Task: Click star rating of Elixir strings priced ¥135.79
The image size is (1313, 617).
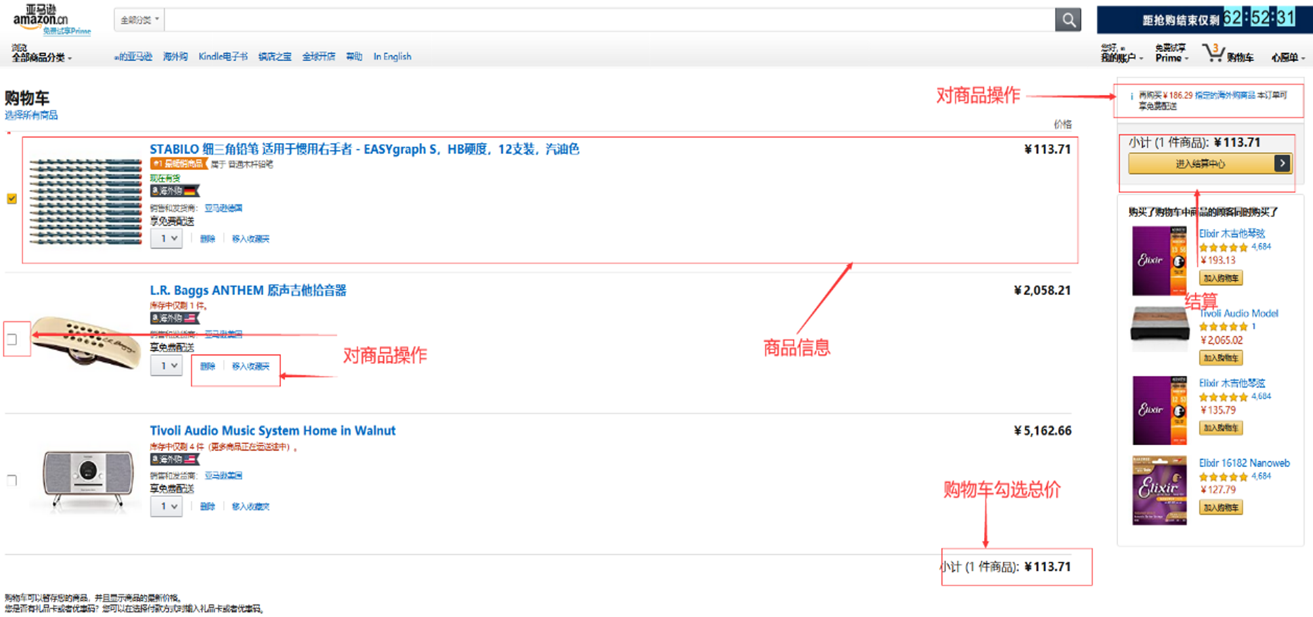Action: click(x=1223, y=397)
